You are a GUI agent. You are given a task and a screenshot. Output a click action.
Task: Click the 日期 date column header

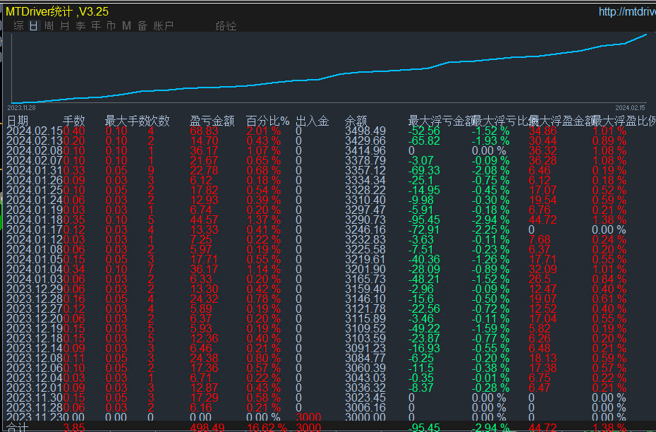(18, 121)
